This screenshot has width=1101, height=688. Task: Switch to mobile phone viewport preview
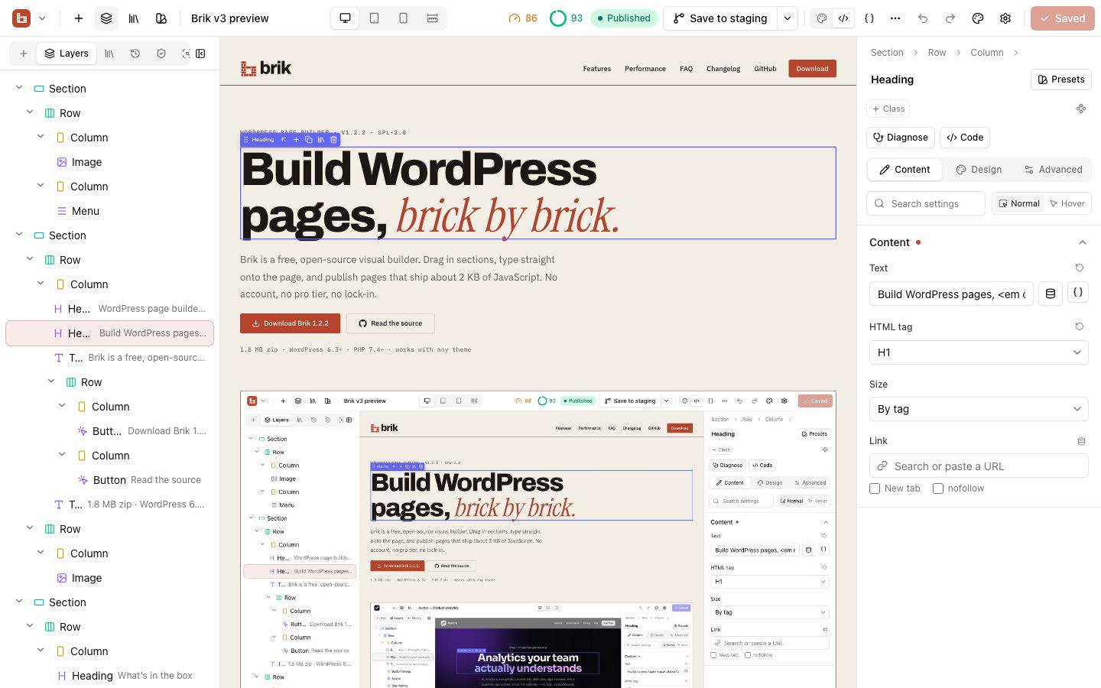(404, 18)
